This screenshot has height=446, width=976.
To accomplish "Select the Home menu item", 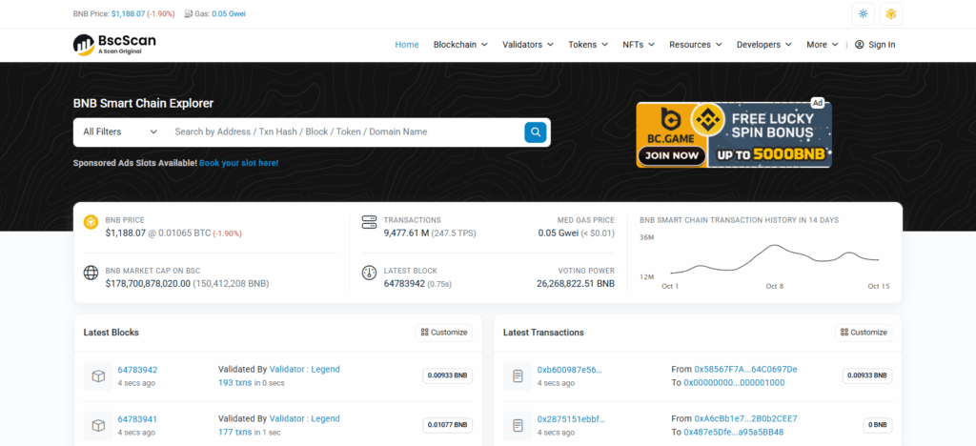I will pyautogui.click(x=407, y=45).
